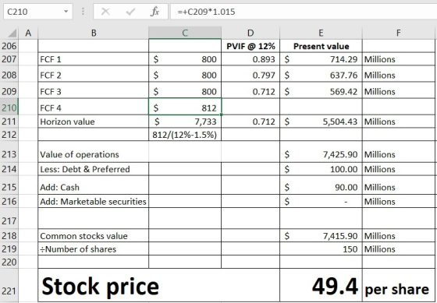Image resolution: width=437 pixels, height=303 pixels.
Task: Click the 'PVIF @ 12%' header cell
Action: pyautogui.click(x=250, y=46)
